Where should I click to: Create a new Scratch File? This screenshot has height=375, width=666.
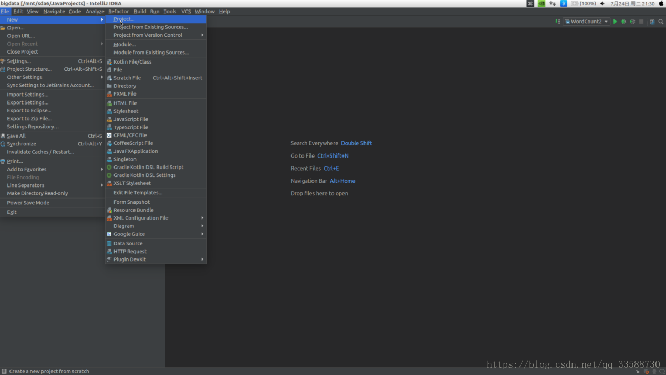155,78
